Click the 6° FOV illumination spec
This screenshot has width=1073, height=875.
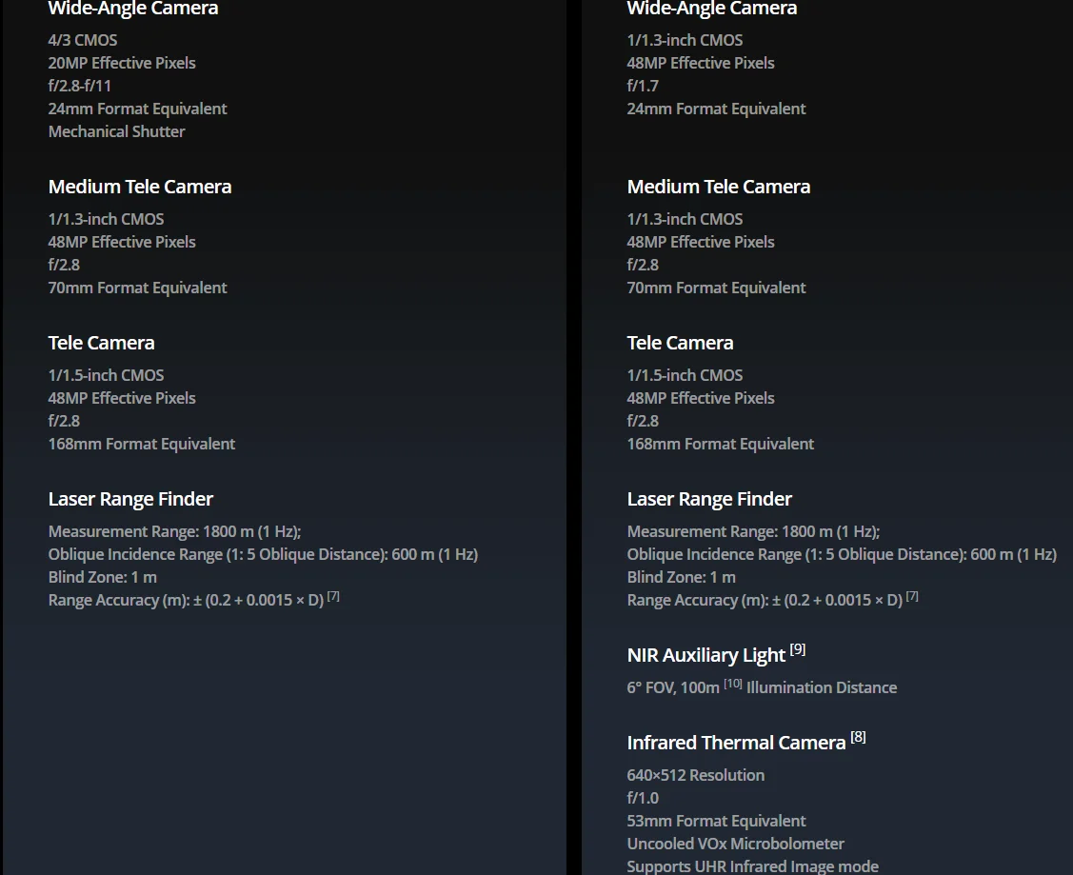672,687
